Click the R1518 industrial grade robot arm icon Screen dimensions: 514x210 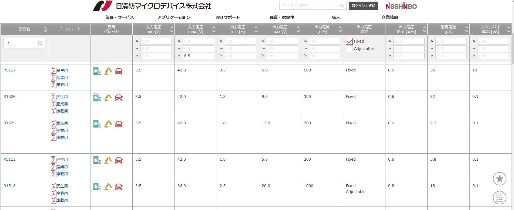tap(108, 187)
